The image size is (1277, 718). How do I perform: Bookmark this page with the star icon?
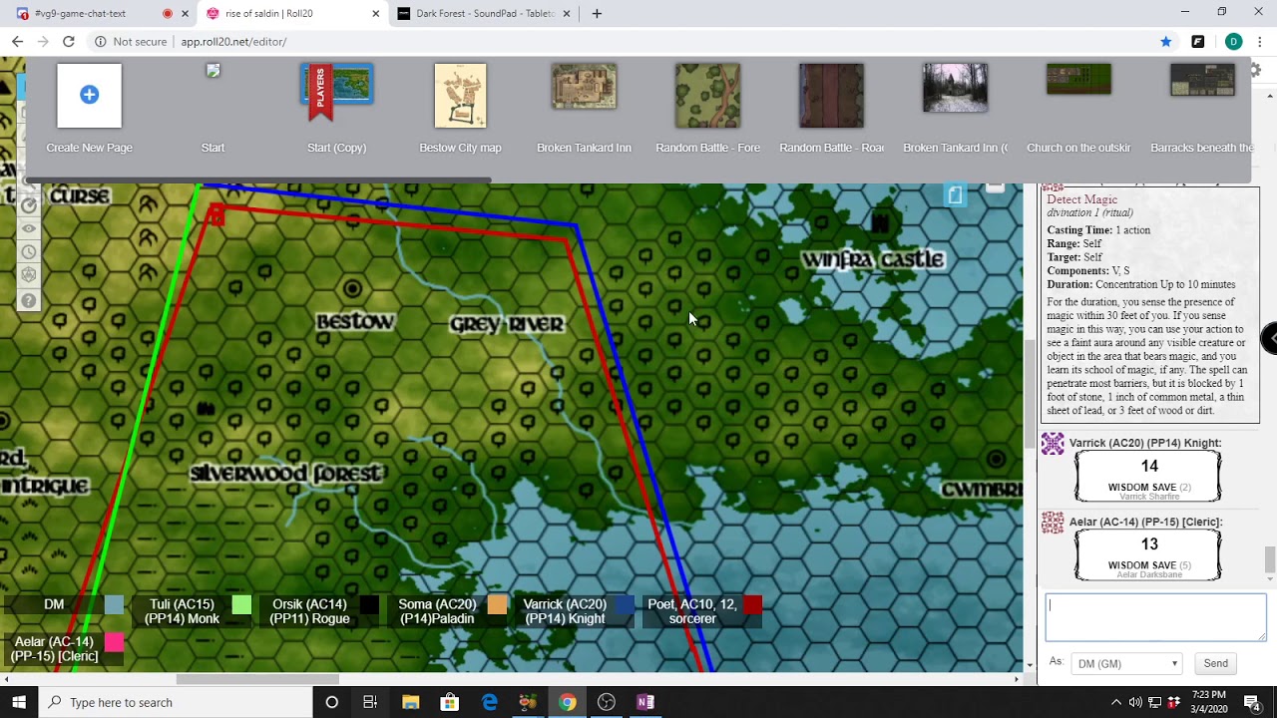tap(1165, 41)
